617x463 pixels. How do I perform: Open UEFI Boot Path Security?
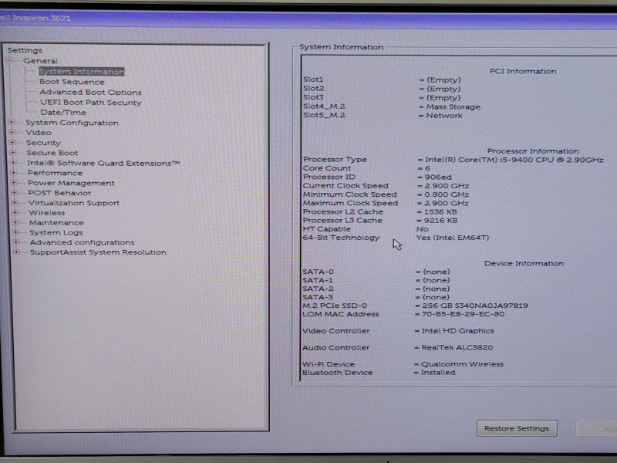[x=90, y=103]
